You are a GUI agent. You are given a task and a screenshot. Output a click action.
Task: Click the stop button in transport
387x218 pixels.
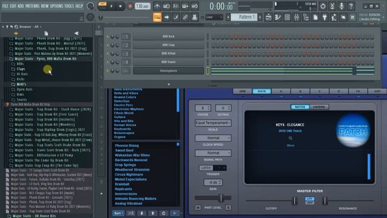click(x=120, y=6)
